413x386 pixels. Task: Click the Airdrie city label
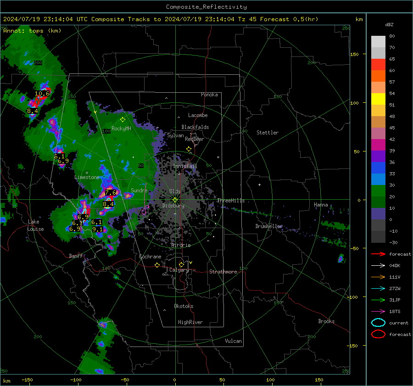[181, 245]
